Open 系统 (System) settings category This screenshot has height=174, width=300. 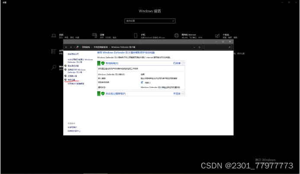pos(65,36)
